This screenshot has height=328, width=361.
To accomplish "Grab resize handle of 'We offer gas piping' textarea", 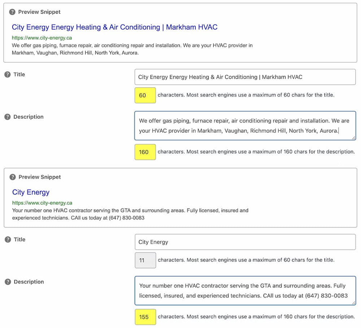I will 353,138.
